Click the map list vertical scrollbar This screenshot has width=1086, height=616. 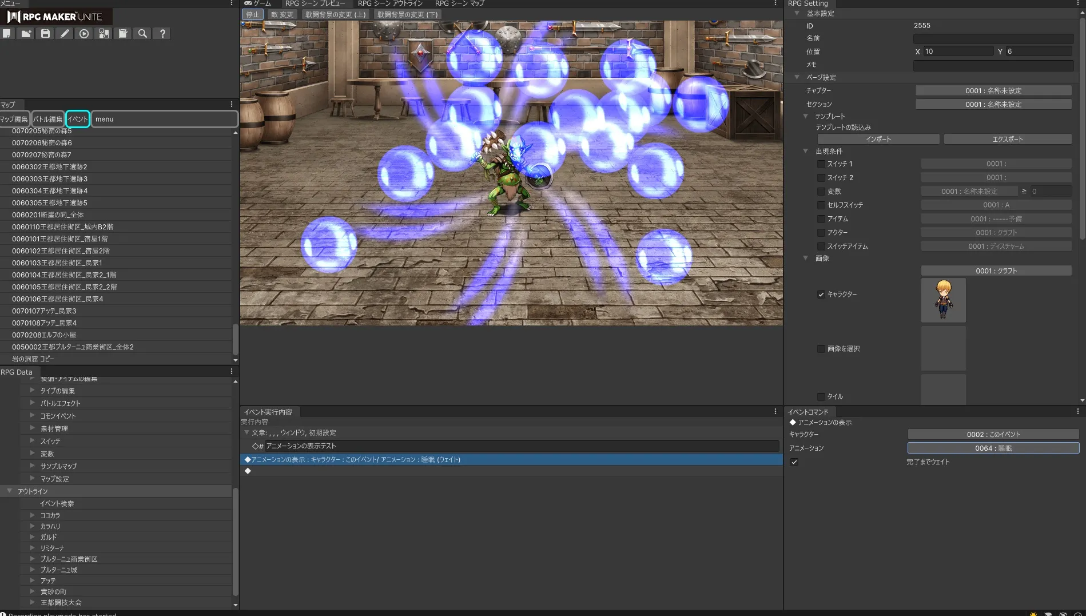pyautogui.click(x=235, y=340)
